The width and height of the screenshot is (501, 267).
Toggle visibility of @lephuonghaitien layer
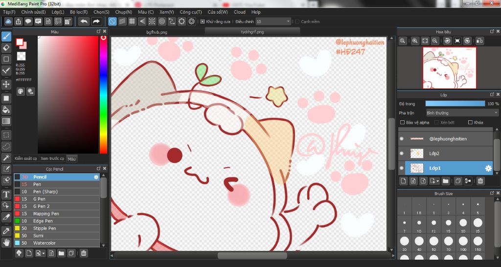(x=402, y=139)
